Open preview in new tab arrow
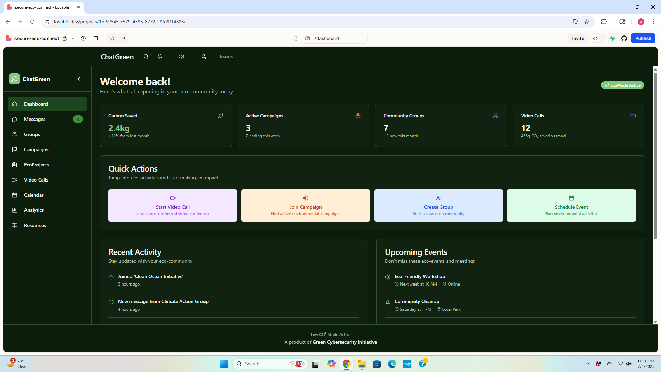The image size is (661, 372). [x=123, y=38]
